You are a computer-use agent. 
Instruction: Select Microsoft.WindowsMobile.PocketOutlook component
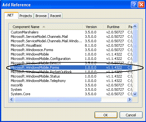pos(71,72)
